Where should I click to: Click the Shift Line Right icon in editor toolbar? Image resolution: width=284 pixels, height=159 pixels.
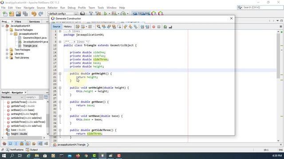[147, 26]
